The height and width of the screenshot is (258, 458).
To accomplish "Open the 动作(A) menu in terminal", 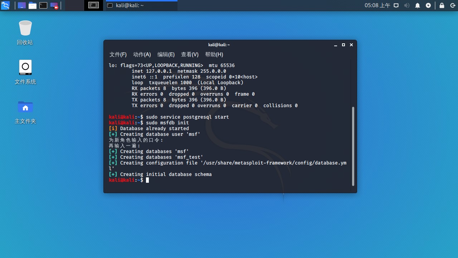I will coord(142,54).
